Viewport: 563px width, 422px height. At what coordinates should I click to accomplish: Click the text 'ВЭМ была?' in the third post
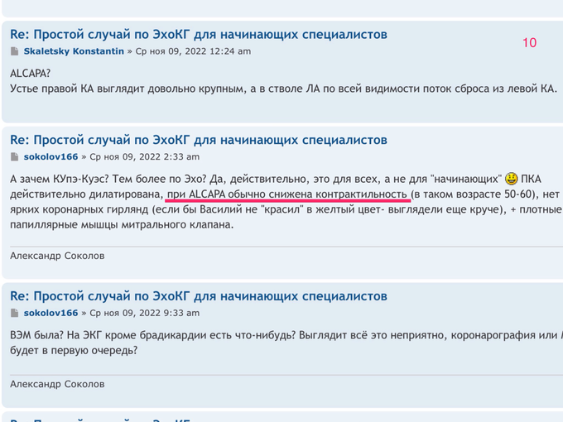(x=36, y=335)
